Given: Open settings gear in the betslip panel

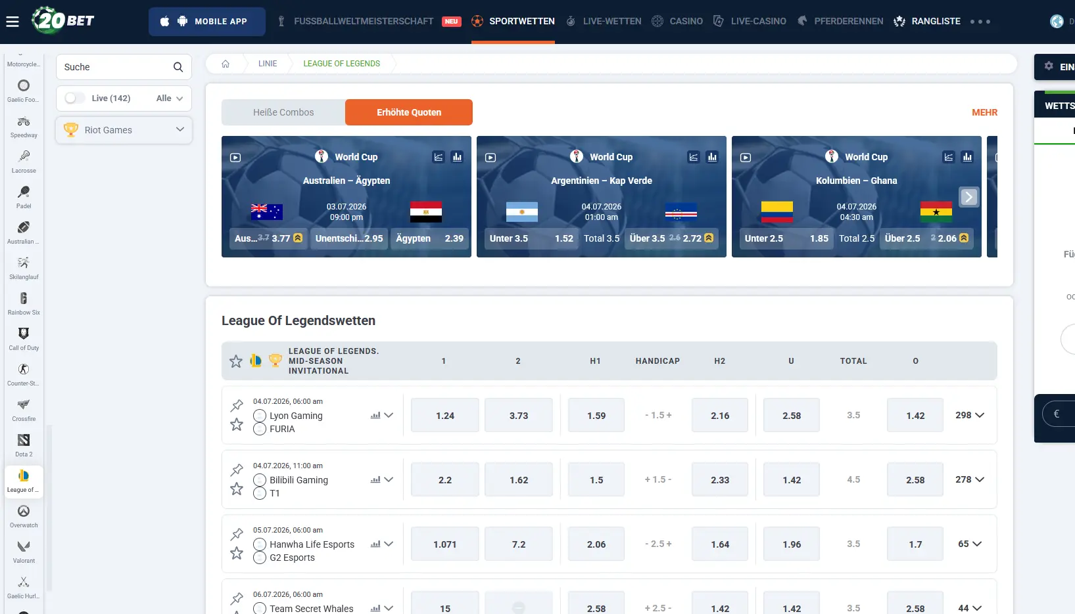Looking at the screenshot, I should click(x=1049, y=66).
